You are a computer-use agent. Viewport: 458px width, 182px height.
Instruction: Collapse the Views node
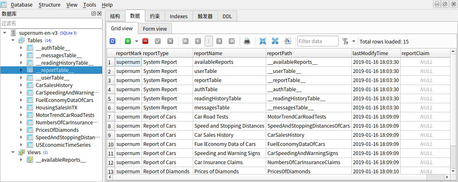(x=13, y=152)
